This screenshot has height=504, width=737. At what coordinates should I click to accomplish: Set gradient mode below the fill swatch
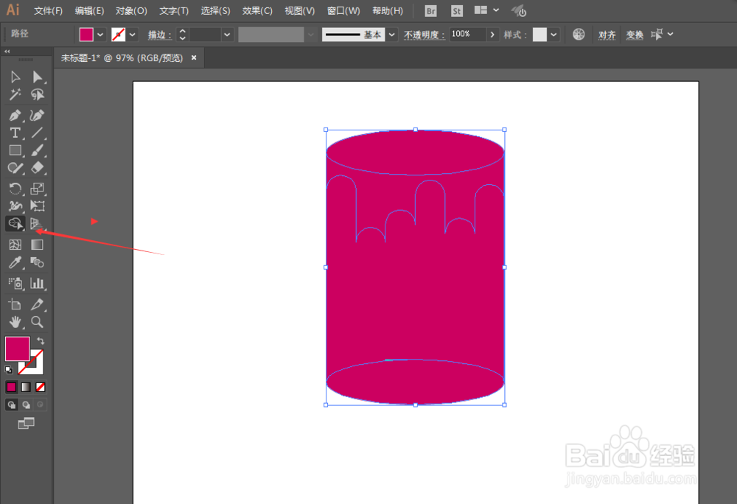click(27, 387)
